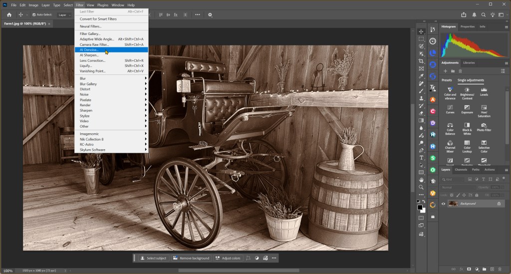
Task: Hide the Background layer using eye icon
Action: [x=443, y=204]
